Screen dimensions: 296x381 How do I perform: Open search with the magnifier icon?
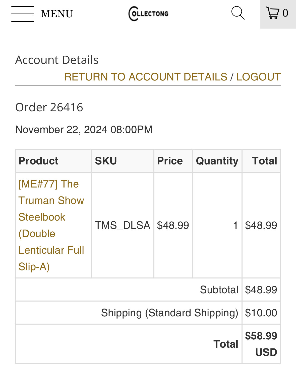coord(238,13)
